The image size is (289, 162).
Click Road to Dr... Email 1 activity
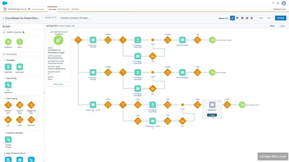tap(93, 105)
